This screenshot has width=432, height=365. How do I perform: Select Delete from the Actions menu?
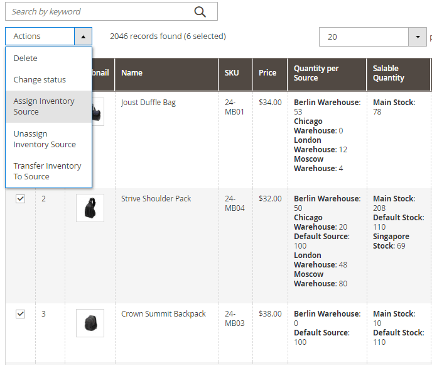[26, 58]
